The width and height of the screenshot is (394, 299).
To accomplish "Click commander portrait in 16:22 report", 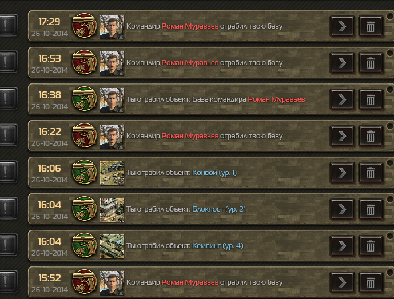I will pos(112,137).
